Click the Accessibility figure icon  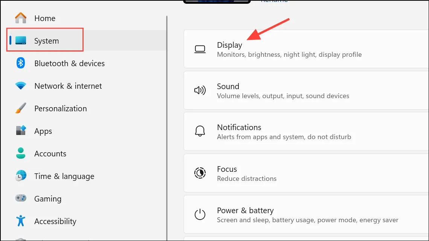tap(20, 221)
